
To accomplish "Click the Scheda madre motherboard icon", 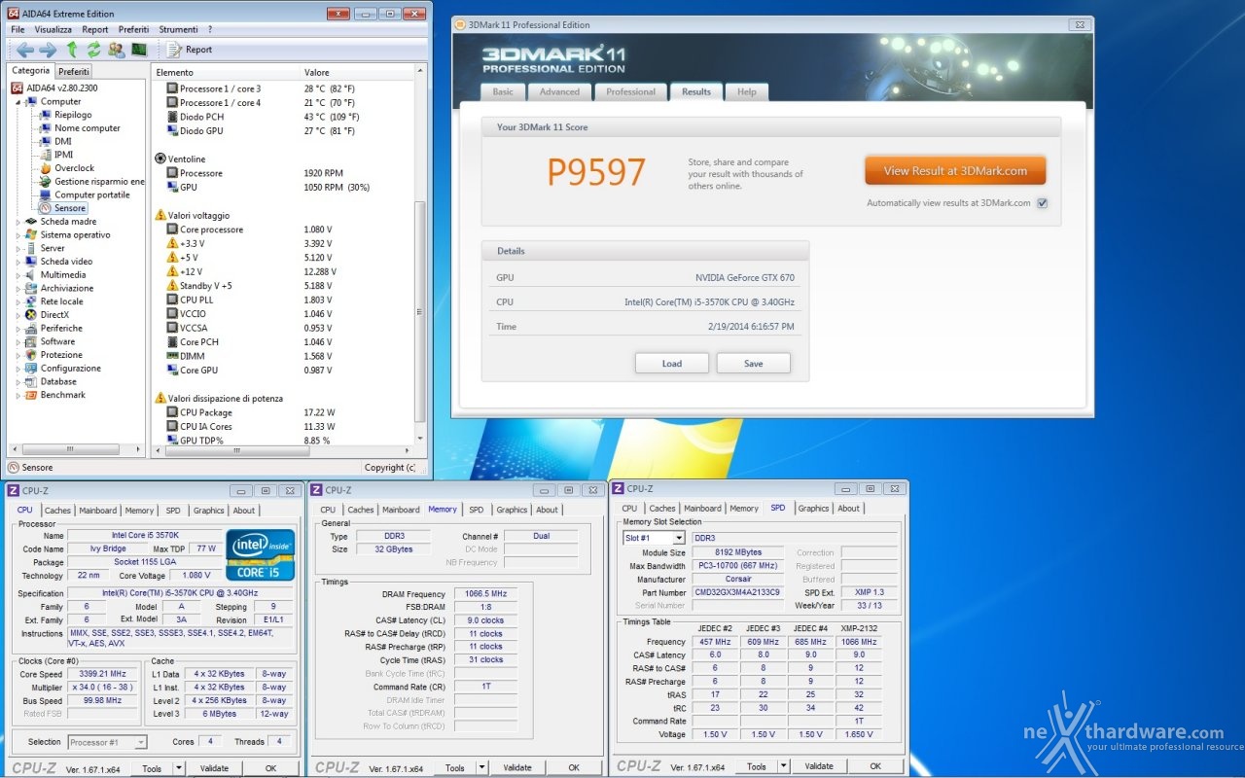I will coord(32,222).
